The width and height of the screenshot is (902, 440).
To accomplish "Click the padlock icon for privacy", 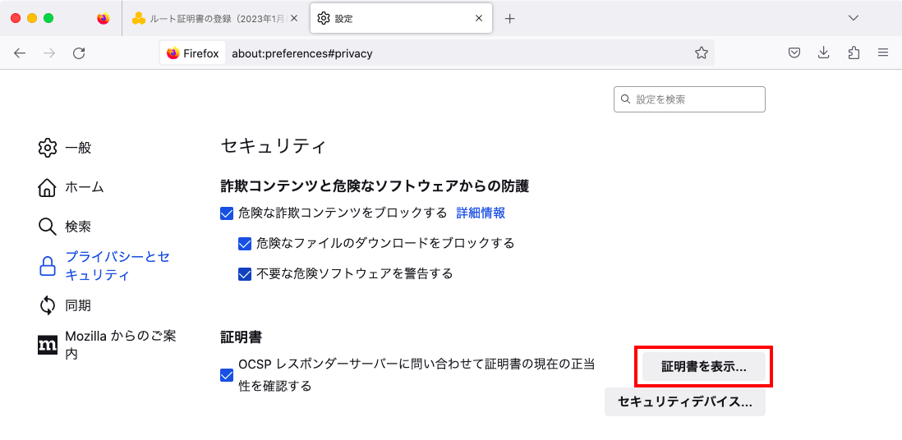I will [47, 266].
